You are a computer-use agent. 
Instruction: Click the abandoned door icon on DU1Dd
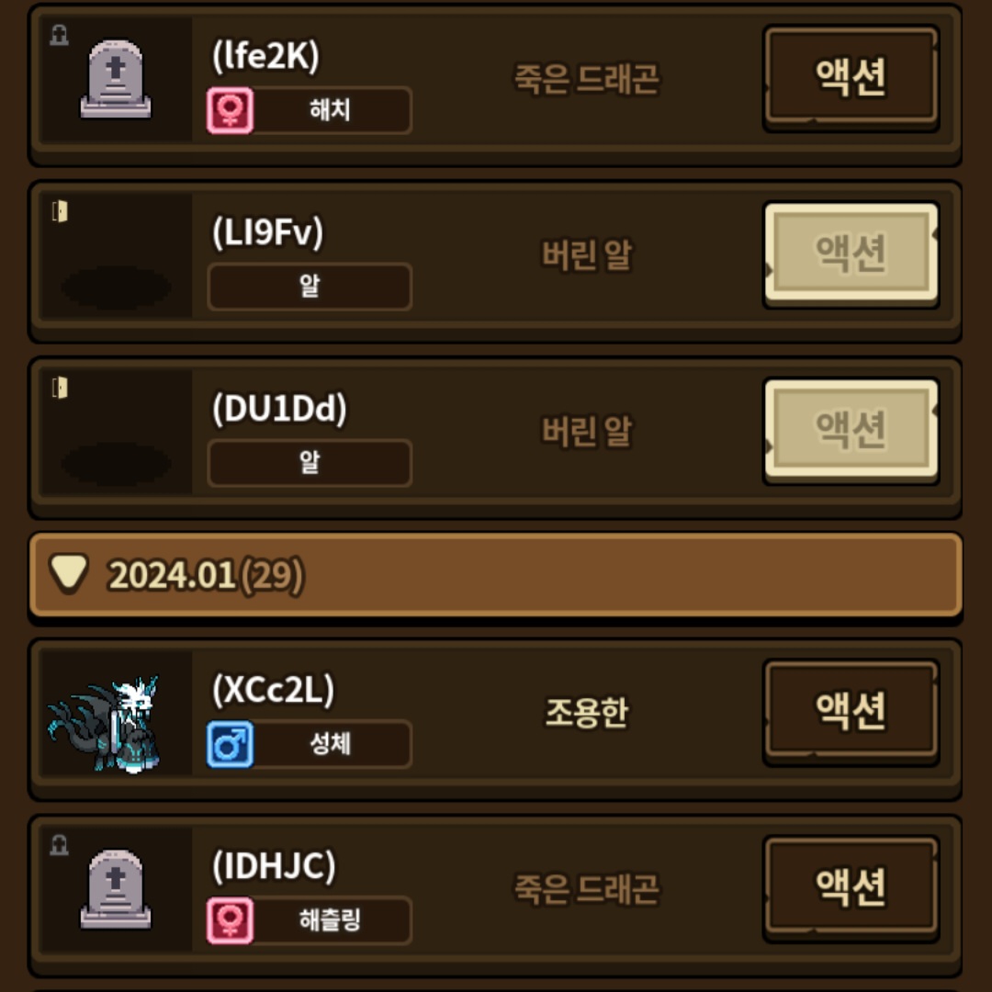click(60, 388)
